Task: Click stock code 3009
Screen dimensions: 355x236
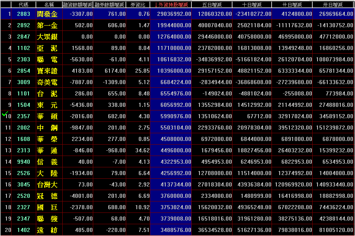Action: pyautogui.click(x=24, y=82)
